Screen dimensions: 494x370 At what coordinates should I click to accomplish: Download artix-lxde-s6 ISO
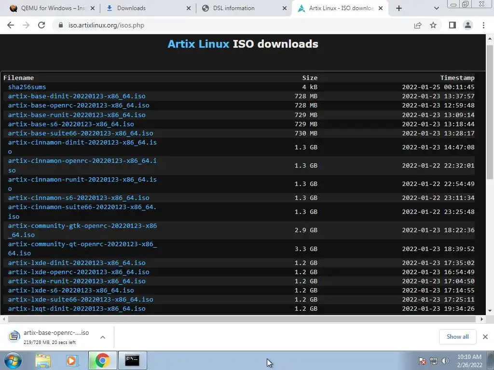[x=71, y=290]
